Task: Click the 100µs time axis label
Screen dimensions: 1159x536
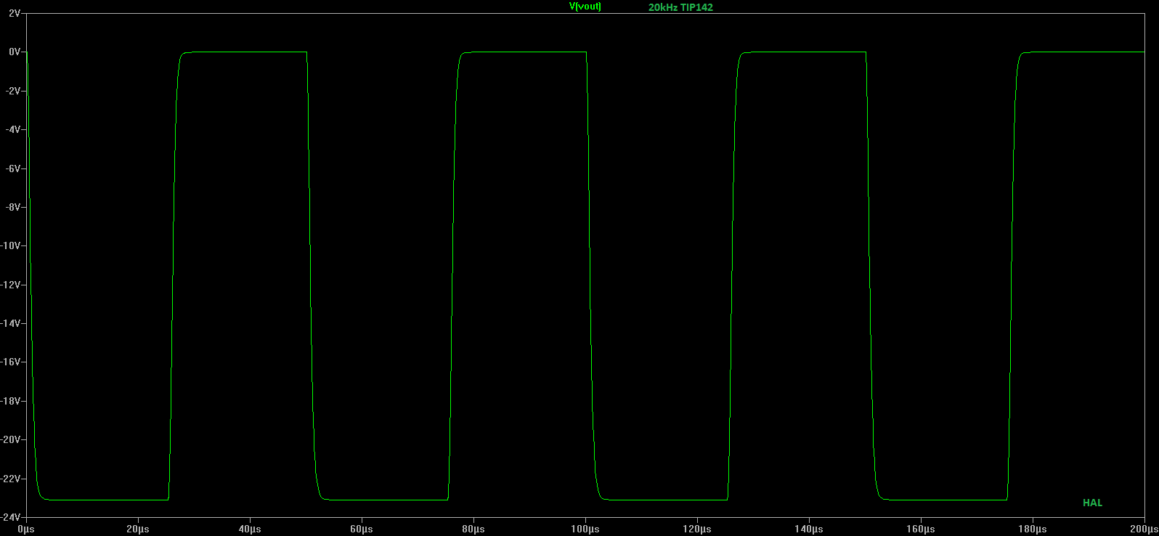Action: tap(585, 529)
